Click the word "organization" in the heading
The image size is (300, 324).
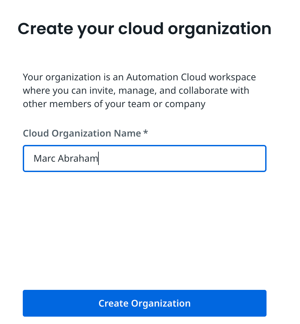[x=219, y=29]
